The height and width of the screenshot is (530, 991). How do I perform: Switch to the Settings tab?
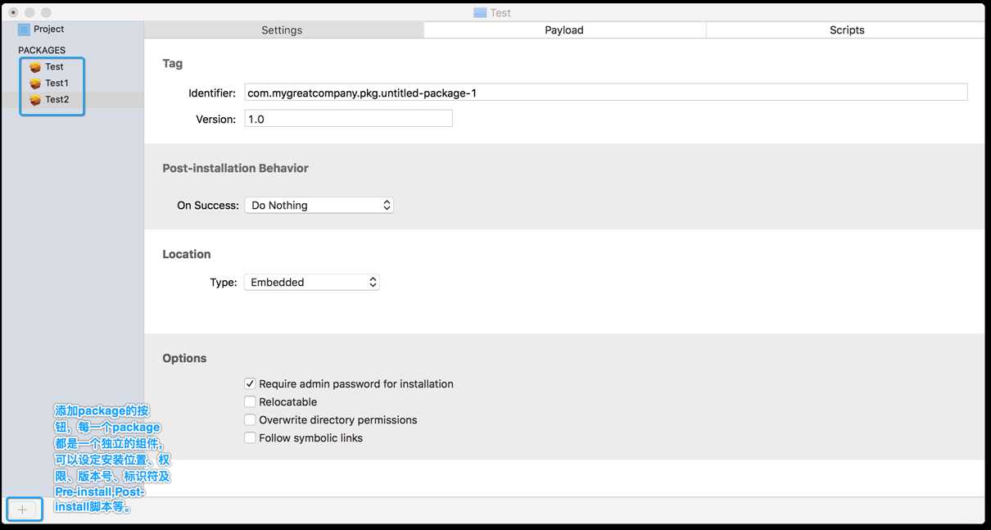coord(282,30)
